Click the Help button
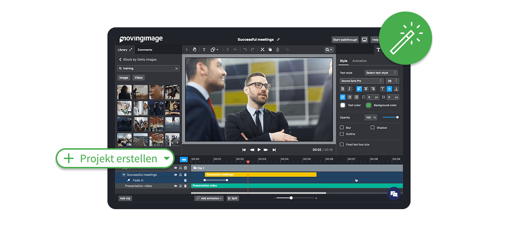 click(375, 40)
